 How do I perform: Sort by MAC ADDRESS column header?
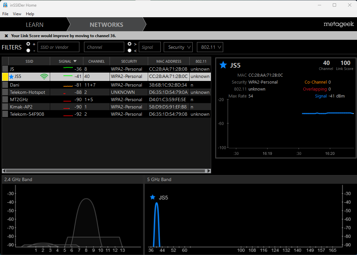(169, 61)
